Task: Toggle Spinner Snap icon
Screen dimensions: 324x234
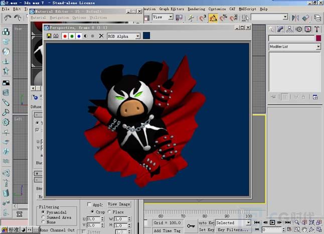Action: point(233,18)
